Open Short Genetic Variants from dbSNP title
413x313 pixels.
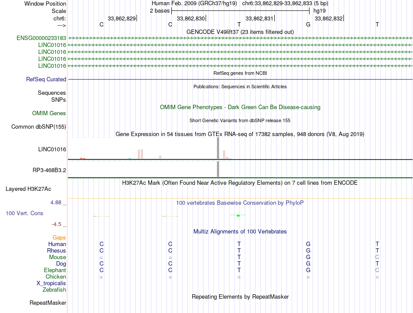click(240, 120)
